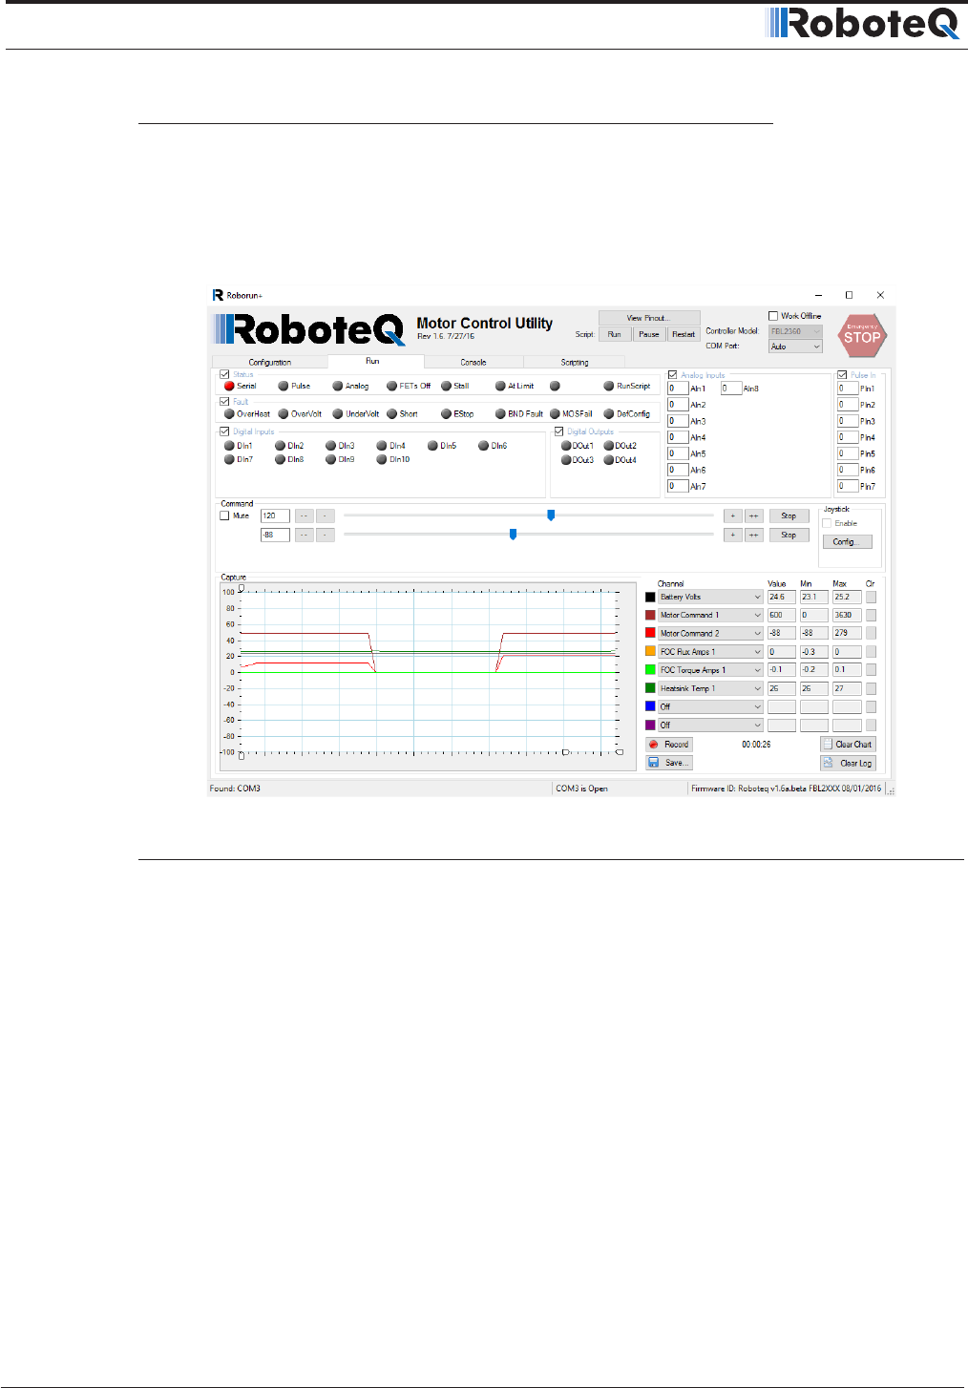Open the FOC Flux Amps 1 dropdown
Image resolution: width=968 pixels, height=1388 pixels.
710,651
